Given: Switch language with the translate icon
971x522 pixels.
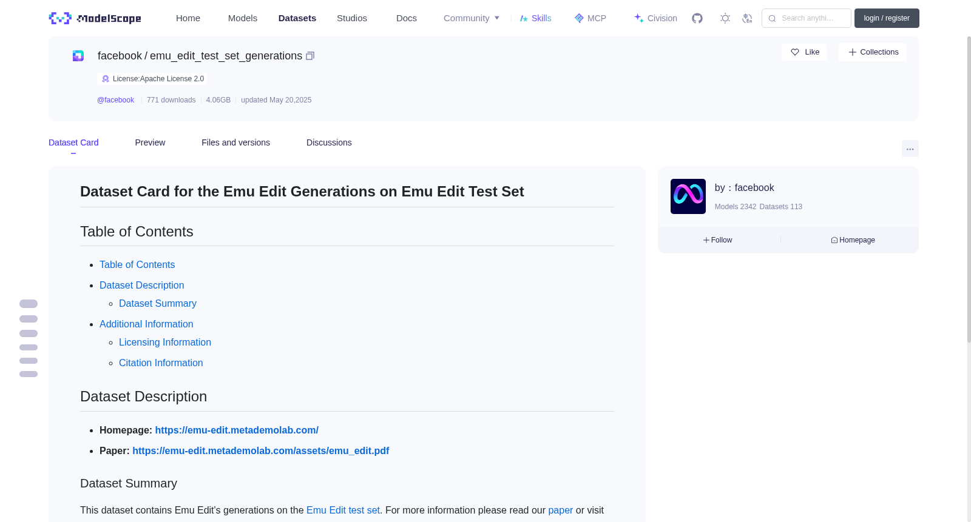Looking at the screenshot, I should [747, 18].
